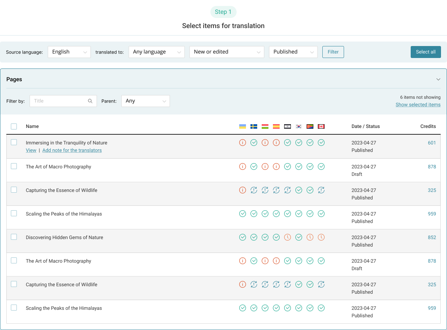Click the Ukrainian flag column header
Viewport: 447px width, 330px height.
tap(243, 126)
